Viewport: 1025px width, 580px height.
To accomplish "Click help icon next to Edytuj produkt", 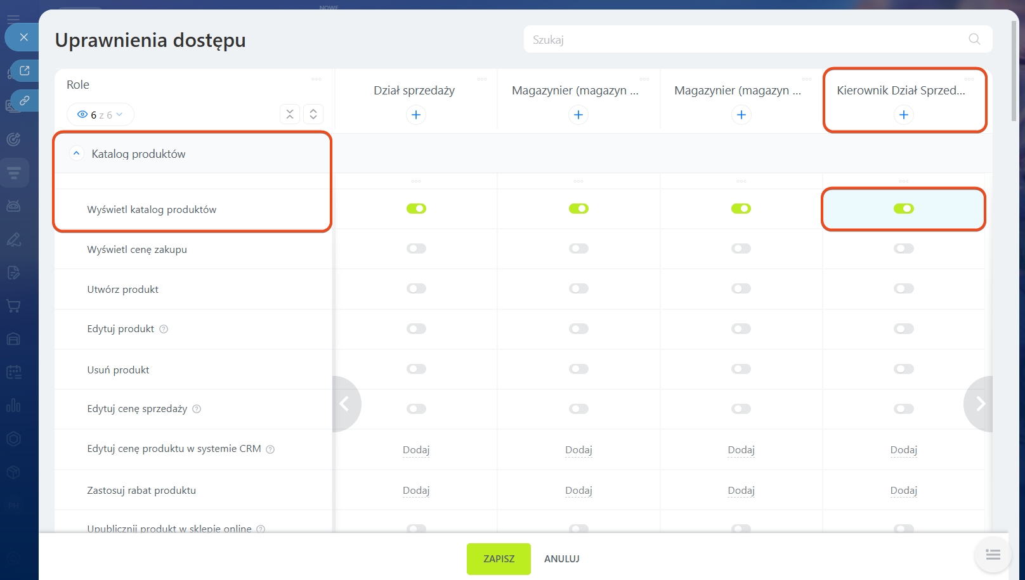I will (x=164, y=329).
